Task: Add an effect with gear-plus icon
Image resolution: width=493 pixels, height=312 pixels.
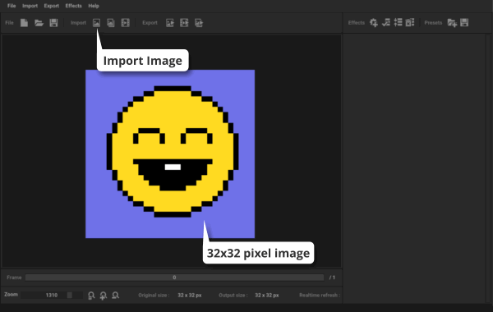Action: pyautogui.click(x=374, y=23)
